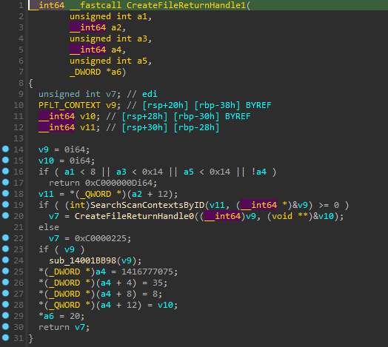The height and width of the screenshot is (347, 388).
Task: Click v10 value on line 28
Action: click(165, 305)
